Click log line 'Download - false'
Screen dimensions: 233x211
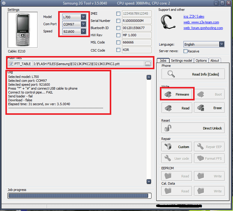click(x=20, y=100)
